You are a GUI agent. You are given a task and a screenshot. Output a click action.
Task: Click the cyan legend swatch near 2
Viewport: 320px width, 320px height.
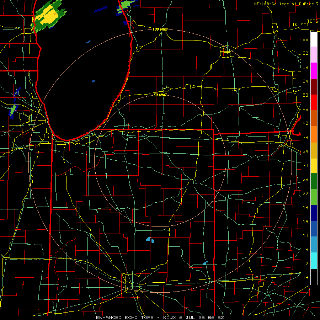pos(314,261)
